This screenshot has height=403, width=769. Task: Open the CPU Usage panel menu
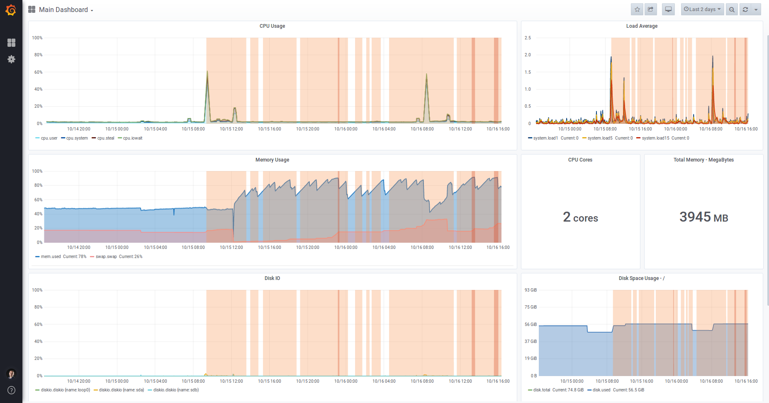coord(272,26)
